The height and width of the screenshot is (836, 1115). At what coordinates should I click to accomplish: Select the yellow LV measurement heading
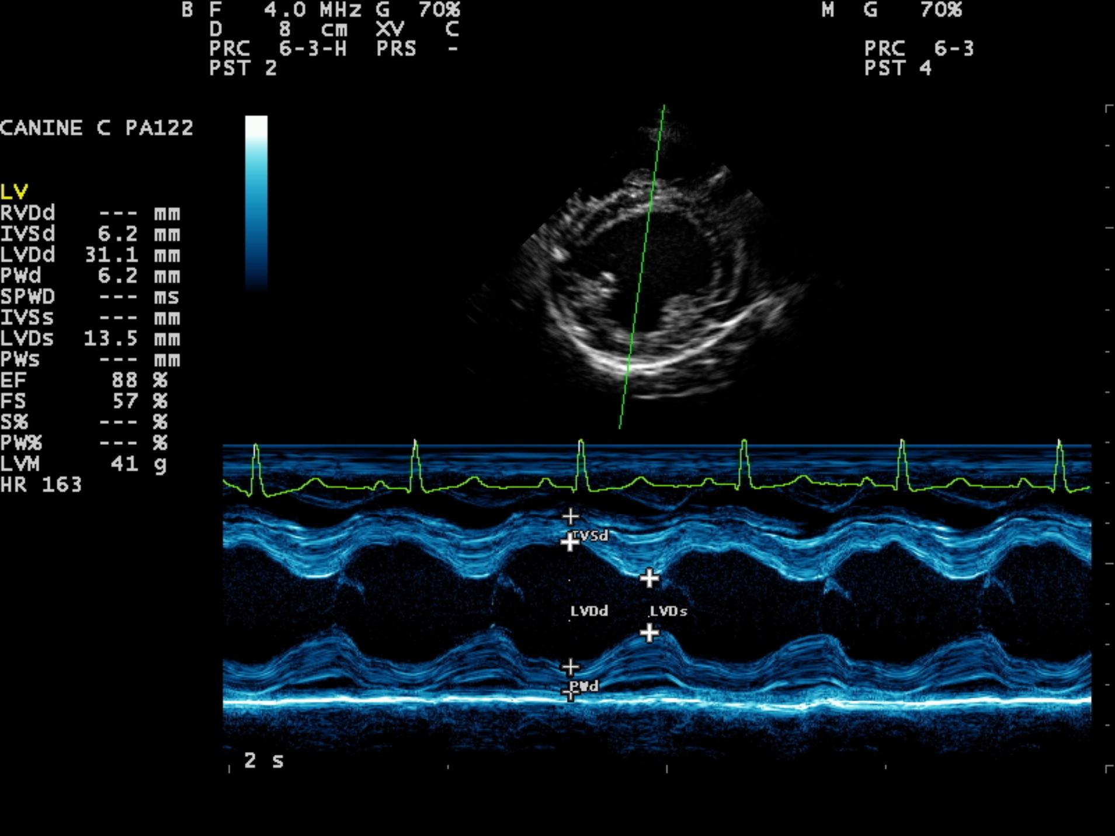[x=14, y=191]
